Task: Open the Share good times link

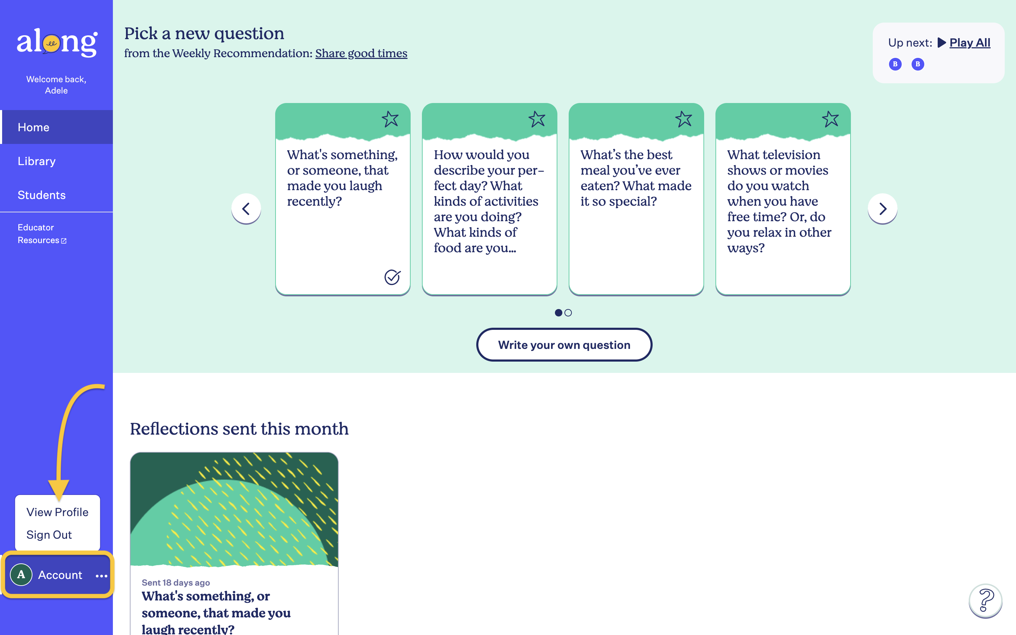Action: 361,53
